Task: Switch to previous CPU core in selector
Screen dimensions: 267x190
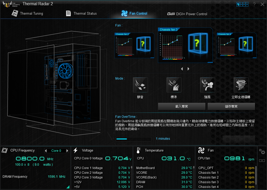Action: coord(46,151)
